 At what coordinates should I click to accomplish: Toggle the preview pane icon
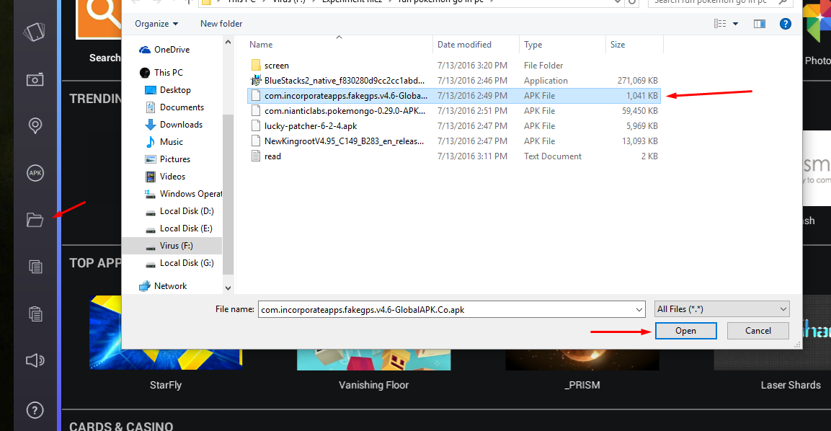[760, 24]
